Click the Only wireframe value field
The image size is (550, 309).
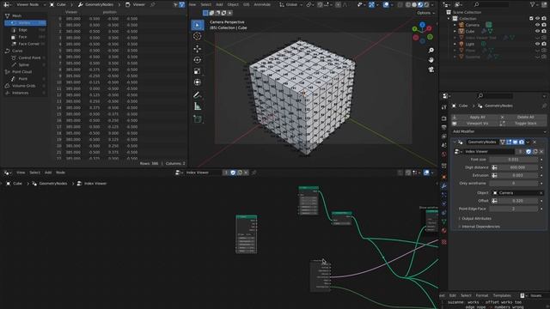[x=514, y=183]
